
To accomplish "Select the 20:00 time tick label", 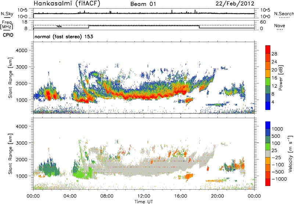I will tap(217, 196).
